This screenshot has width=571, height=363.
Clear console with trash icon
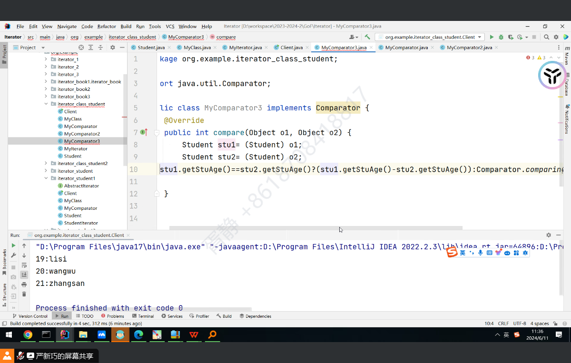click(24, 294)
